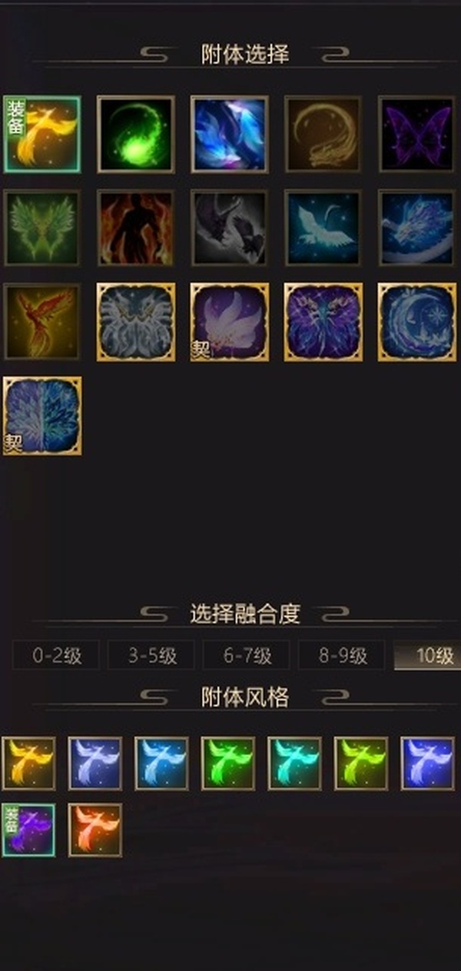
Task: Select the peacock feather 契 attachment
Action: [42, 415]
